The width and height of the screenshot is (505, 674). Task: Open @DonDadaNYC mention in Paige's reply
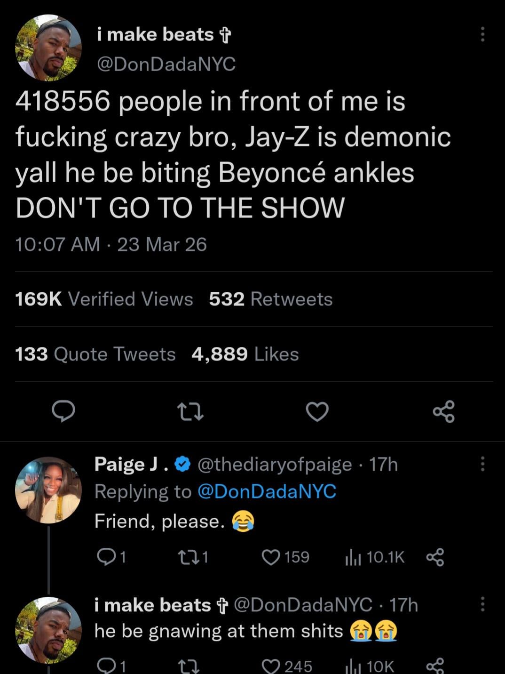(x=267, y=491)
